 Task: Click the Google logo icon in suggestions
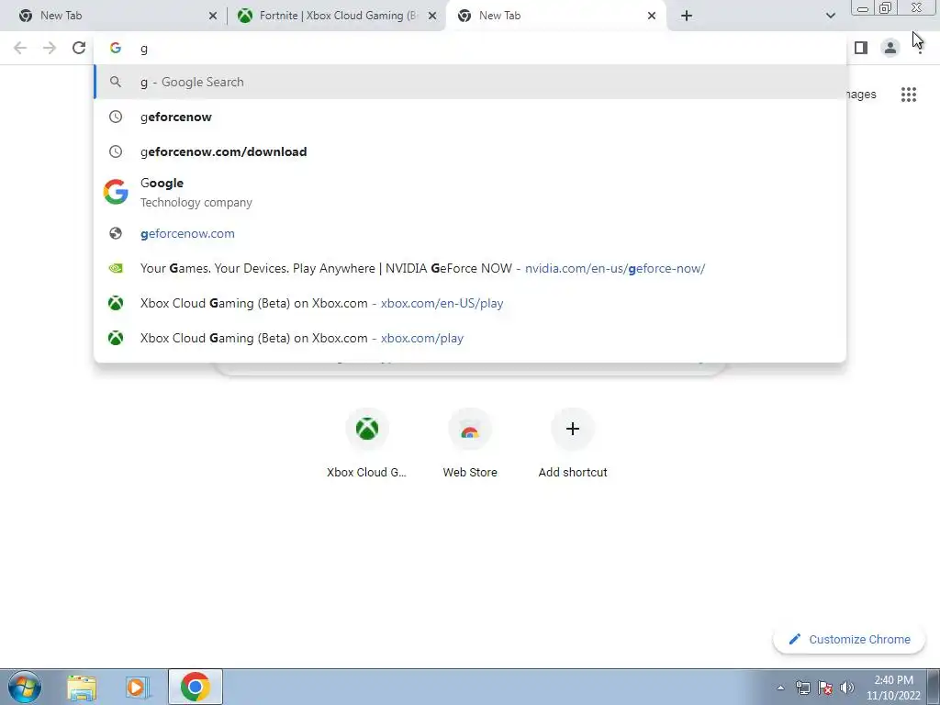116,192
